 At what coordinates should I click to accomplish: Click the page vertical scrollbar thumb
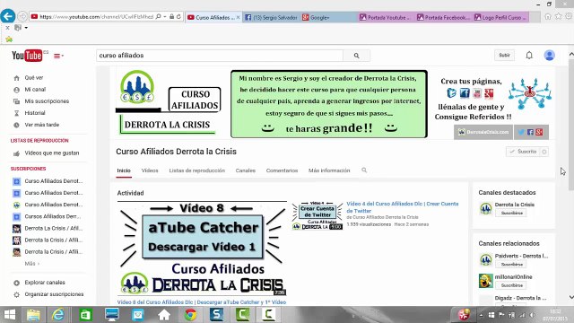(571, 125)
